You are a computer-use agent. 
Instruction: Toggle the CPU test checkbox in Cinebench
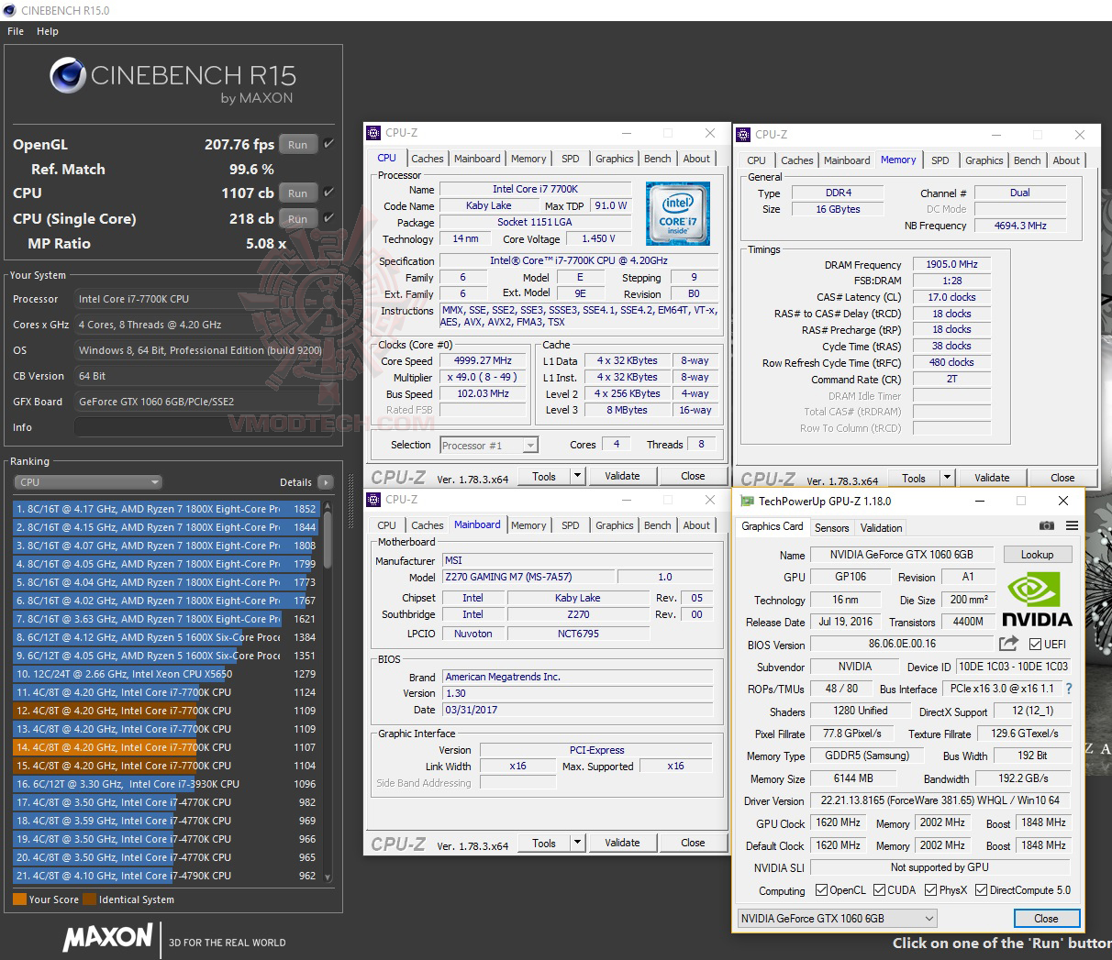(328, 193)
